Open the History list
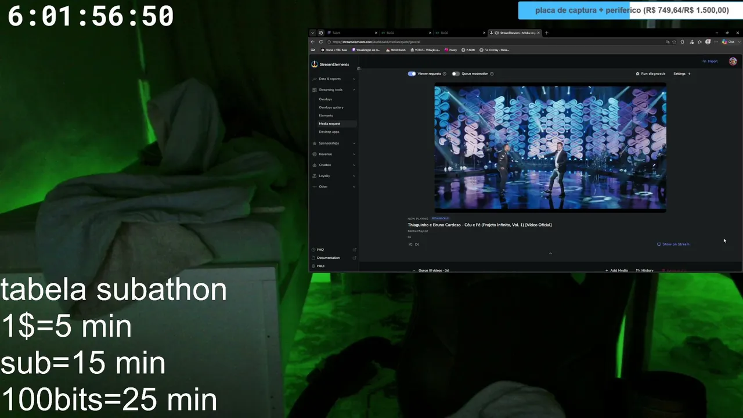Image resolution: width=743 pixels, height=418 pixels. [645, 270]
